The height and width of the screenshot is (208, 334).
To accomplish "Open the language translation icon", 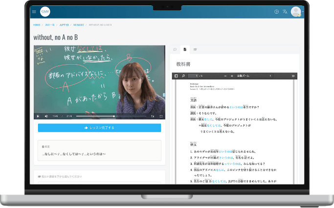I will tap(285, 12).
